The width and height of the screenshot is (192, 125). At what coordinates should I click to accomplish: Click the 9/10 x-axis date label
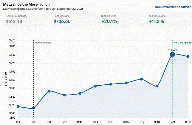64,122
